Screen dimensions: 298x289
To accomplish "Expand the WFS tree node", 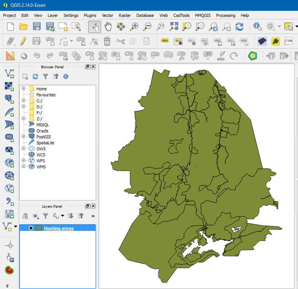I will 23,161.
